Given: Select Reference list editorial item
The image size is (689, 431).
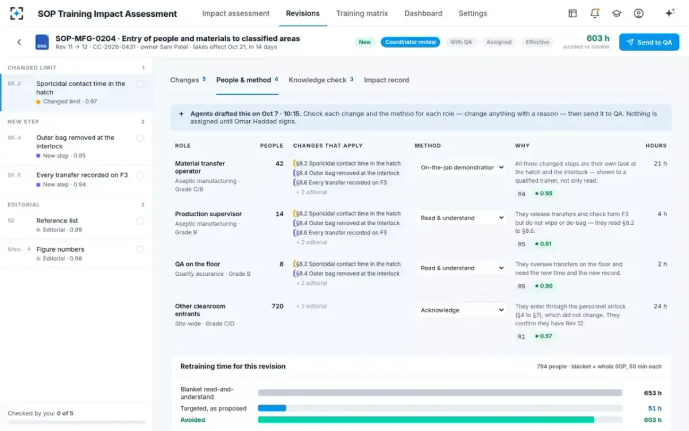Looking at the screenshot, I should (x=77, y=225).
